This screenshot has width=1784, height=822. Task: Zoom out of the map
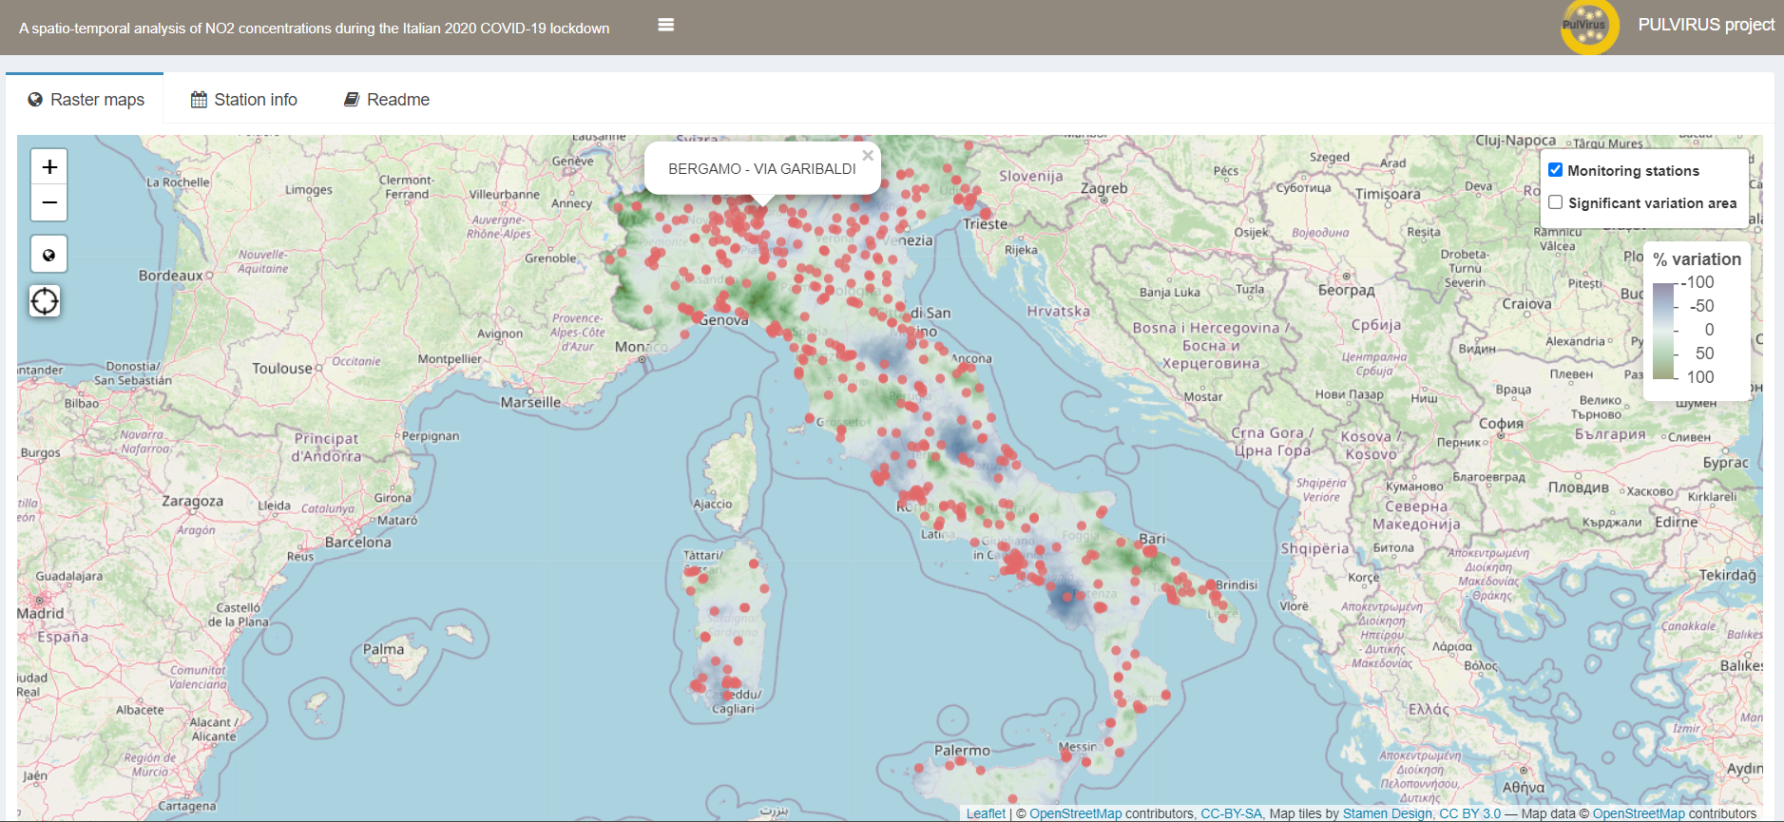point(49,202)
